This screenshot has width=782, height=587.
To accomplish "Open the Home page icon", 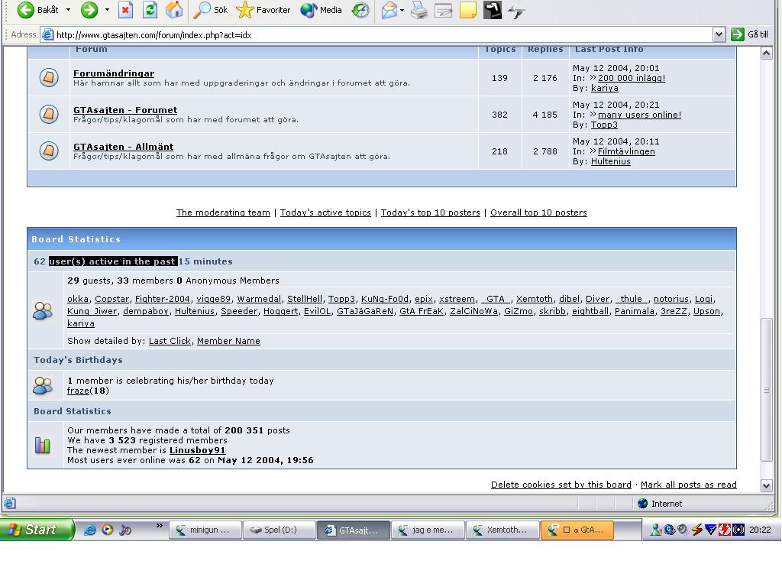I will [174, 10].
